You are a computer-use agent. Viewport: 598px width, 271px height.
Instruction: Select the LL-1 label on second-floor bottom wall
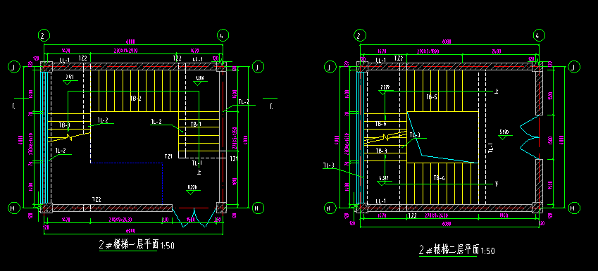[380, 201]
